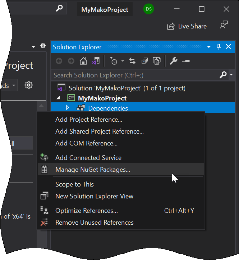Click the Collapse All icon in toolbar
This screenshot has width=239, height=260.
[144, 61]
